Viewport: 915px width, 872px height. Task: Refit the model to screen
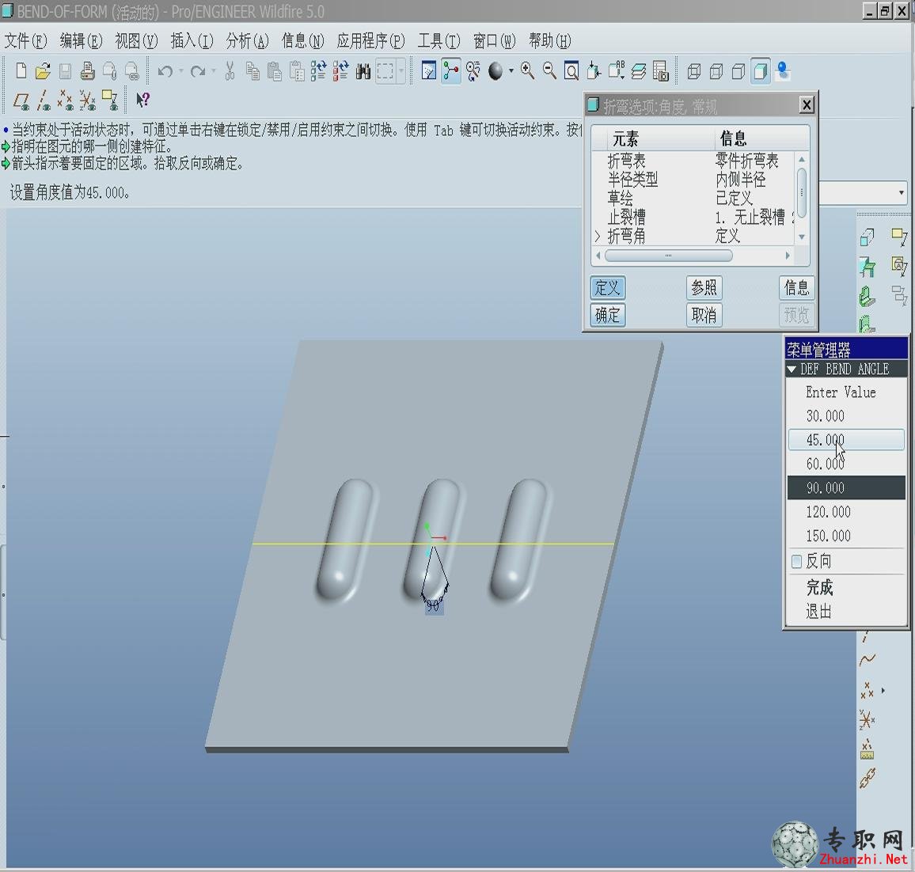tap(571, 71)
